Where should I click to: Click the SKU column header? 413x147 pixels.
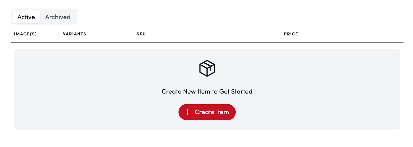141,34
